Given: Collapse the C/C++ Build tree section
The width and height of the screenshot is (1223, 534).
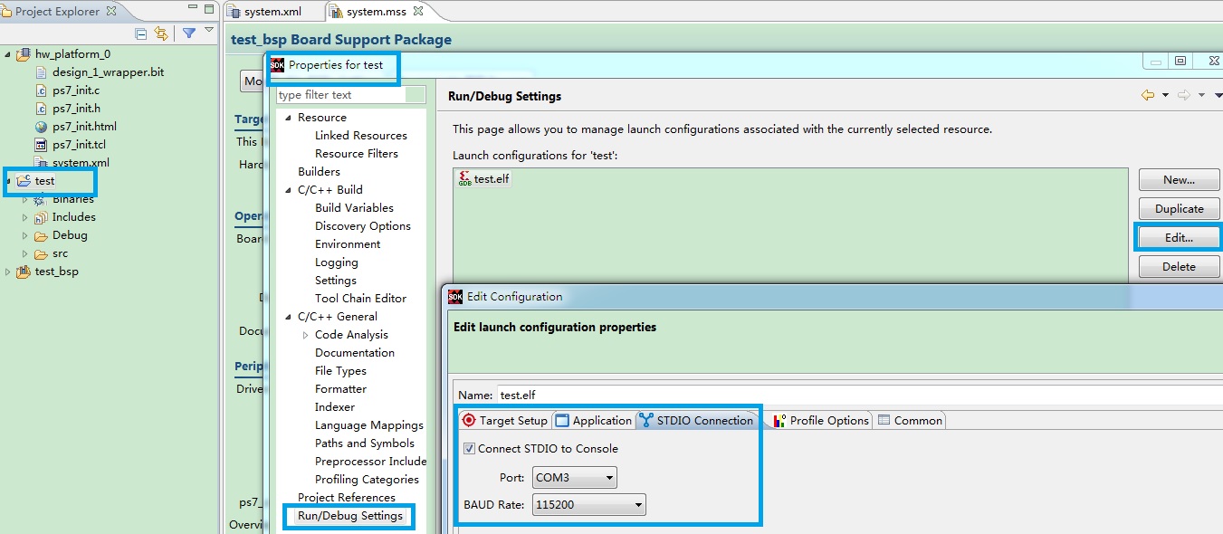Looking at the screenshot, I should click(x=289, y=190).
